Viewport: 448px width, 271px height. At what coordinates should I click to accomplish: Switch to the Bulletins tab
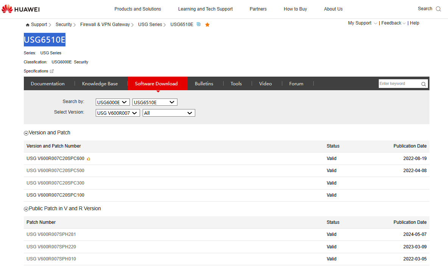[x=204, y=84]
